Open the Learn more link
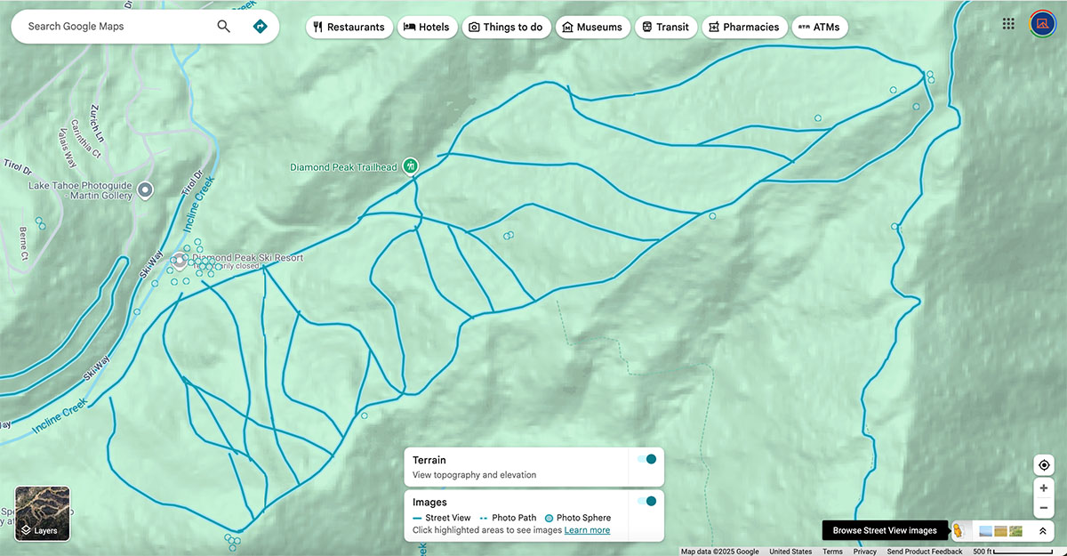The width and height of the screenshot is (1067, 556). click(x=587, y=529)
